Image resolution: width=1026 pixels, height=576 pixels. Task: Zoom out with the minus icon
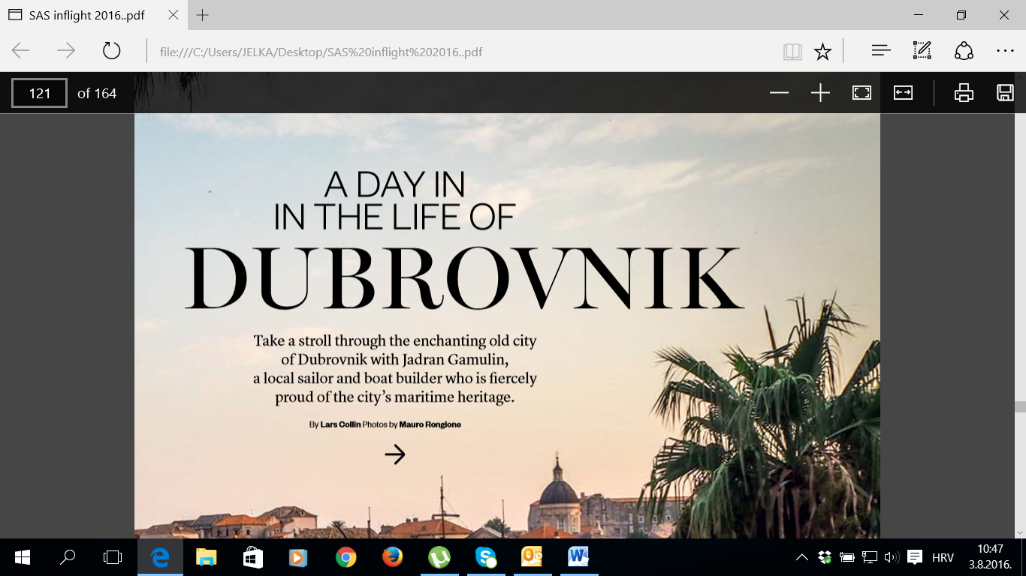coord(779,93)
